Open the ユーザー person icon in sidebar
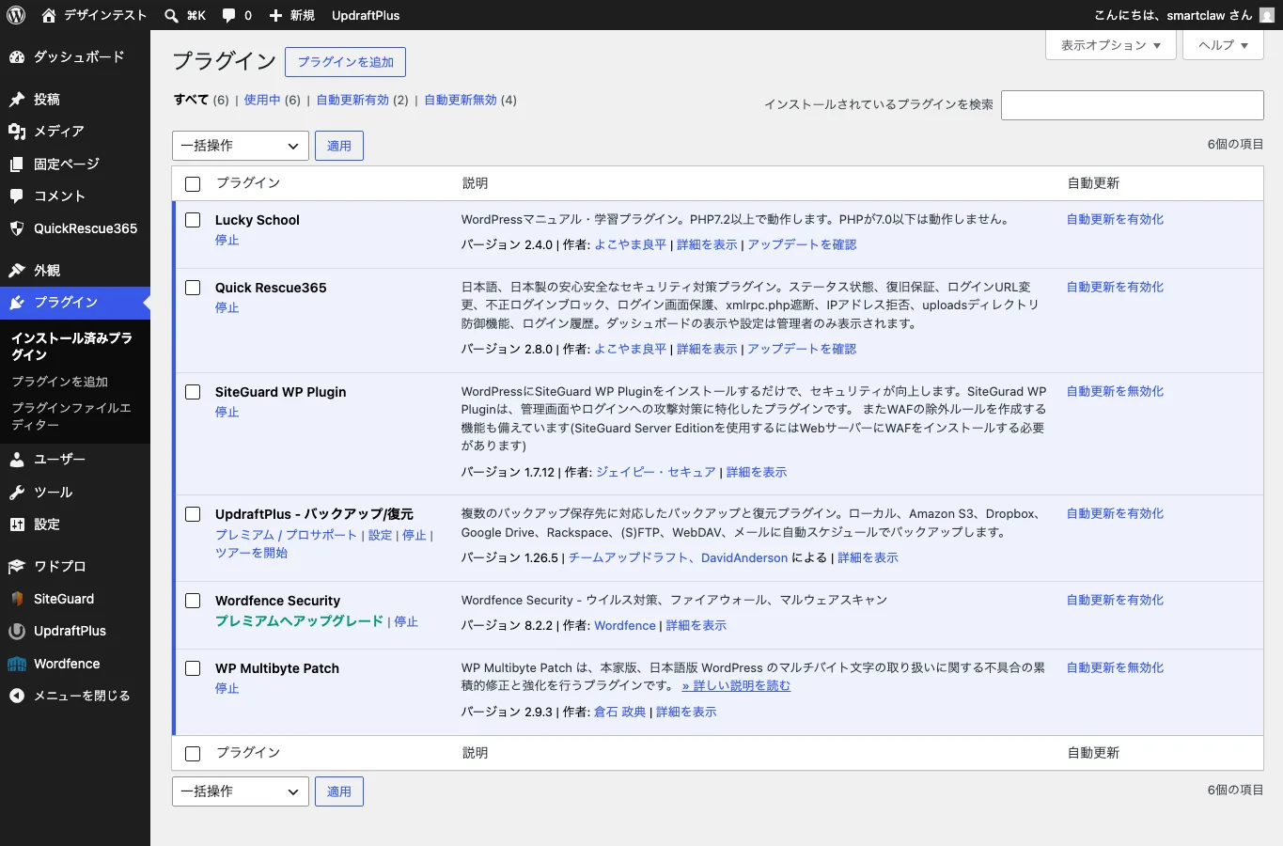Viewport: 1283px width, 846px height. pos(17,460)
